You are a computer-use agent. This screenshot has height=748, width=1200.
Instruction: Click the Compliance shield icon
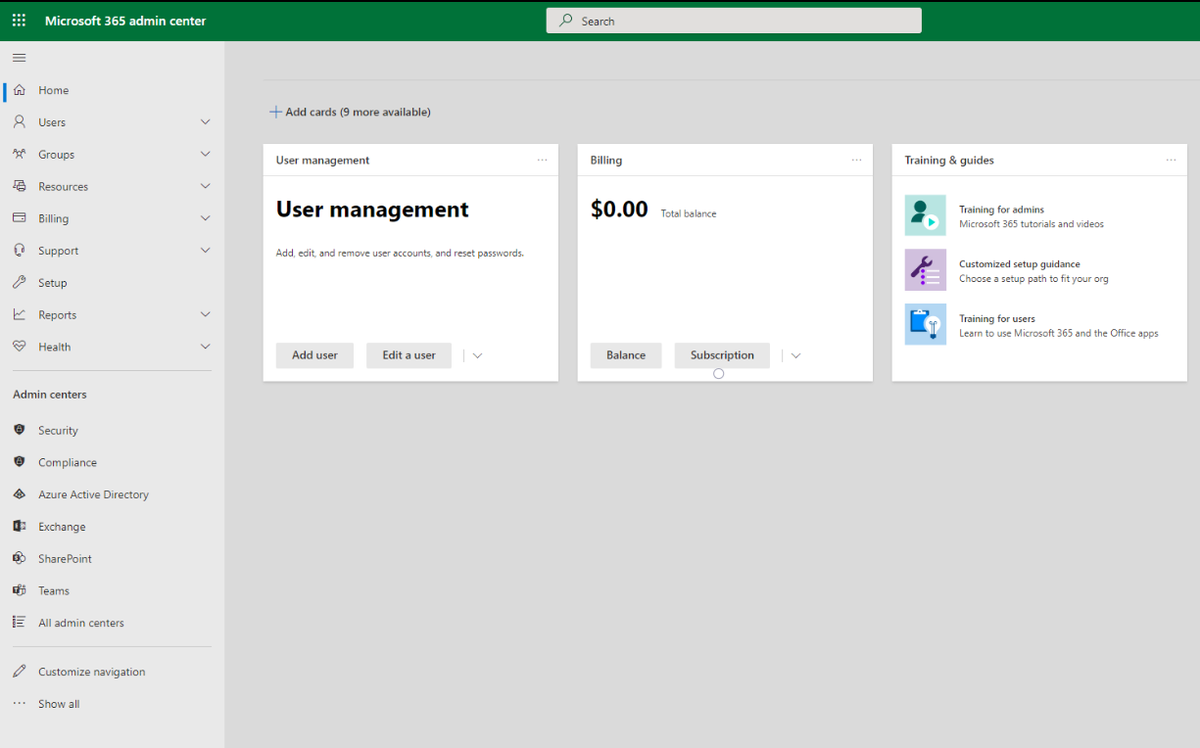point(19,462)
